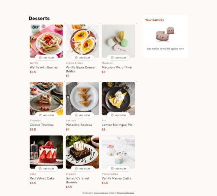
Task: Open the coder's name link in footer
Action: point(125,193)
